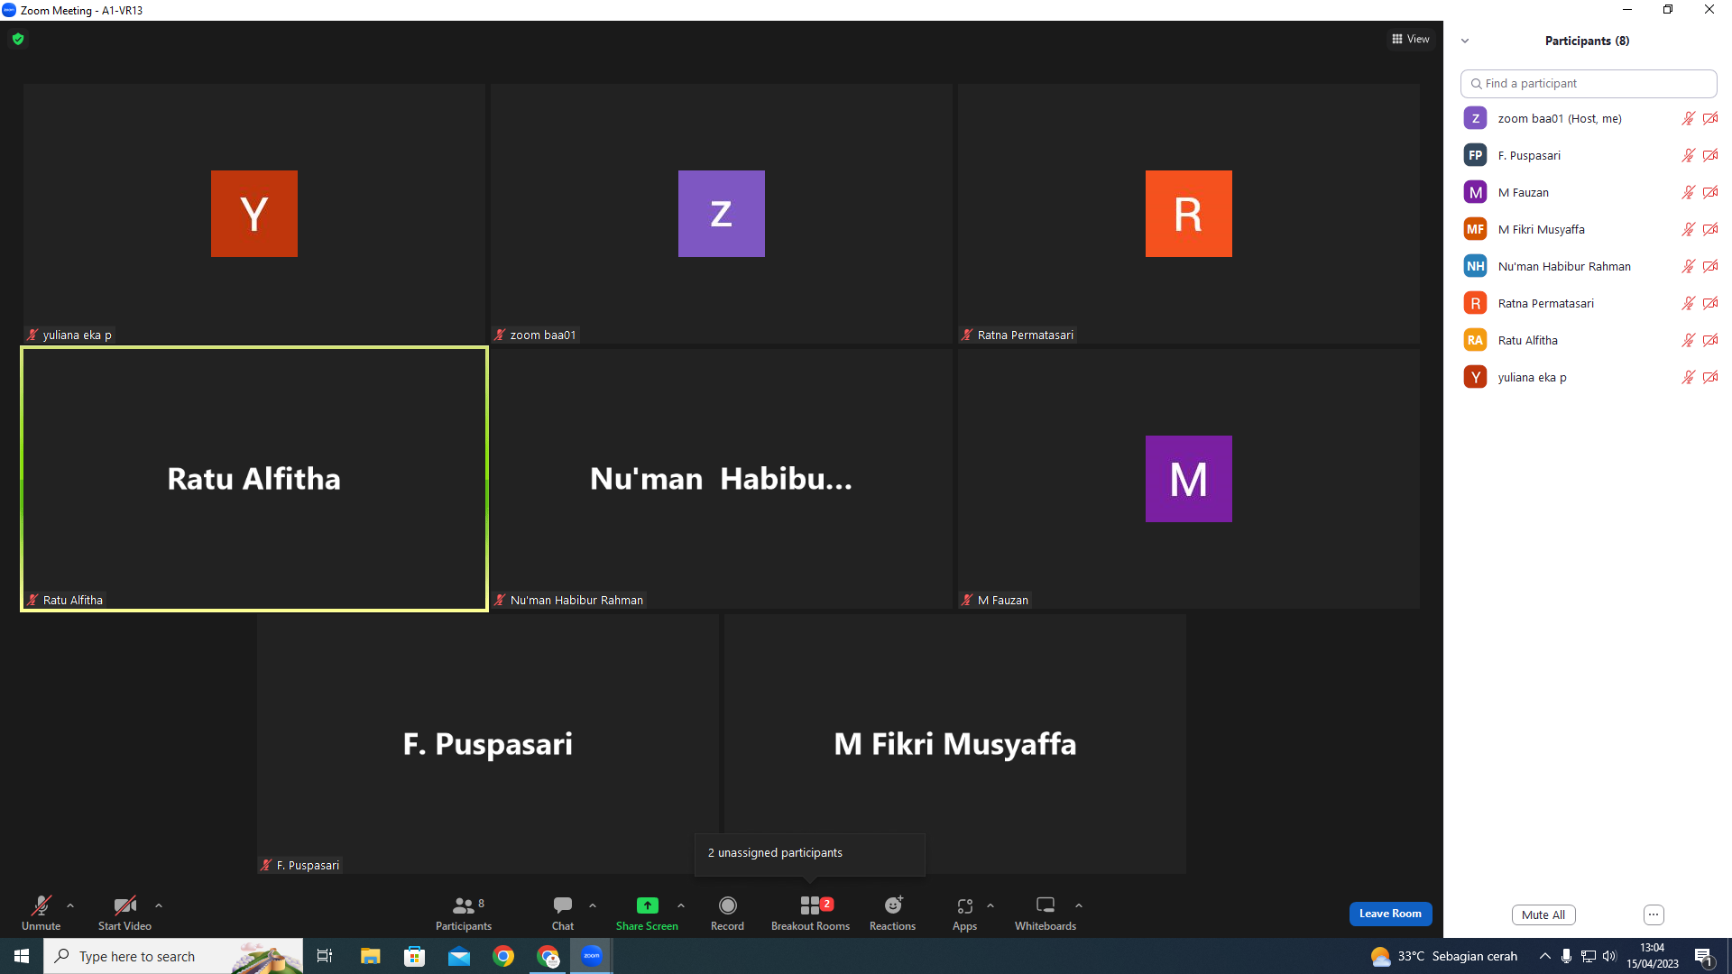
Task: Click the green encryption shield icon
Action: [18, 39]
